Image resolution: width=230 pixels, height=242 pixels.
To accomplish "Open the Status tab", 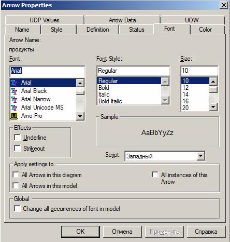I will (136, 30).
